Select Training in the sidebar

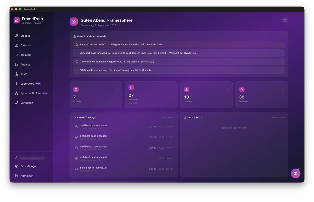(x=31, y=55)
